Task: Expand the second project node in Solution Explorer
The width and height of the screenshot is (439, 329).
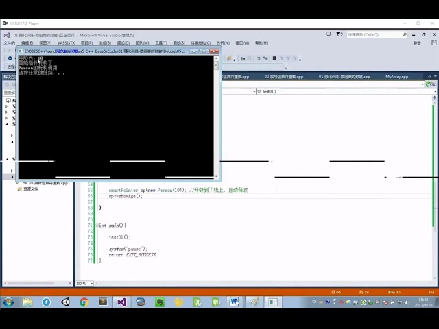Action: click(6, 112)
